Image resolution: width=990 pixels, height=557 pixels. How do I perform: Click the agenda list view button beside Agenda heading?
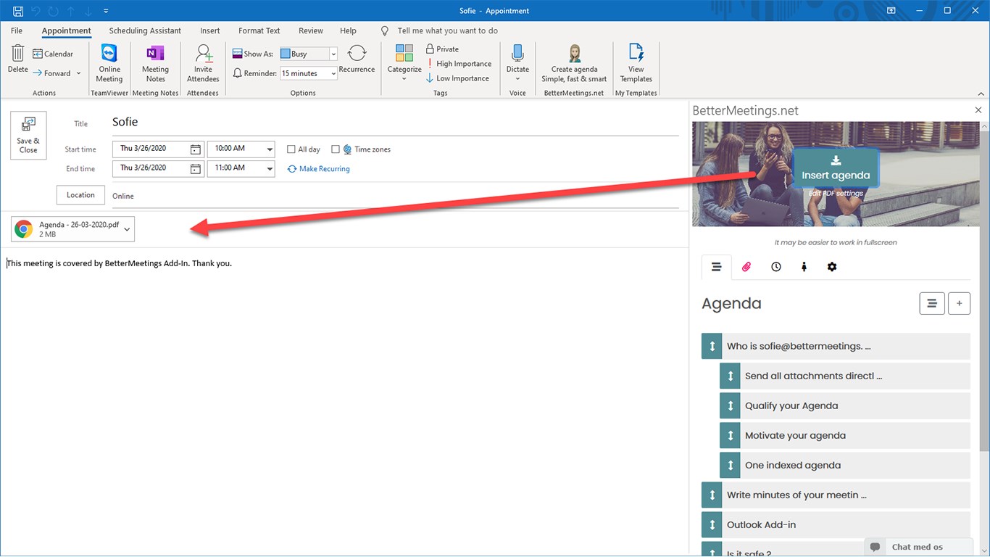(932, 303)
